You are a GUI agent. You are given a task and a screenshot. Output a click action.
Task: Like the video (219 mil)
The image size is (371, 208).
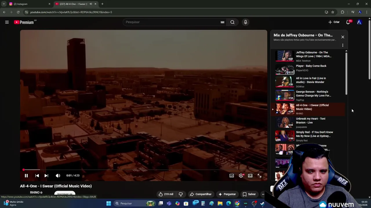[x=166, y=194]
